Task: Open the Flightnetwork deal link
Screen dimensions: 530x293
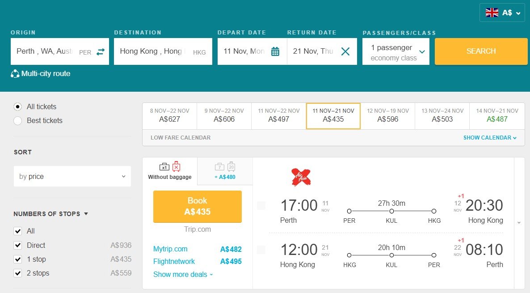Action: coord(174,262)
